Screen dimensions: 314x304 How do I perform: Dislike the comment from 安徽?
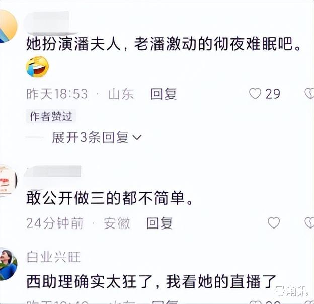pos(309,222)
